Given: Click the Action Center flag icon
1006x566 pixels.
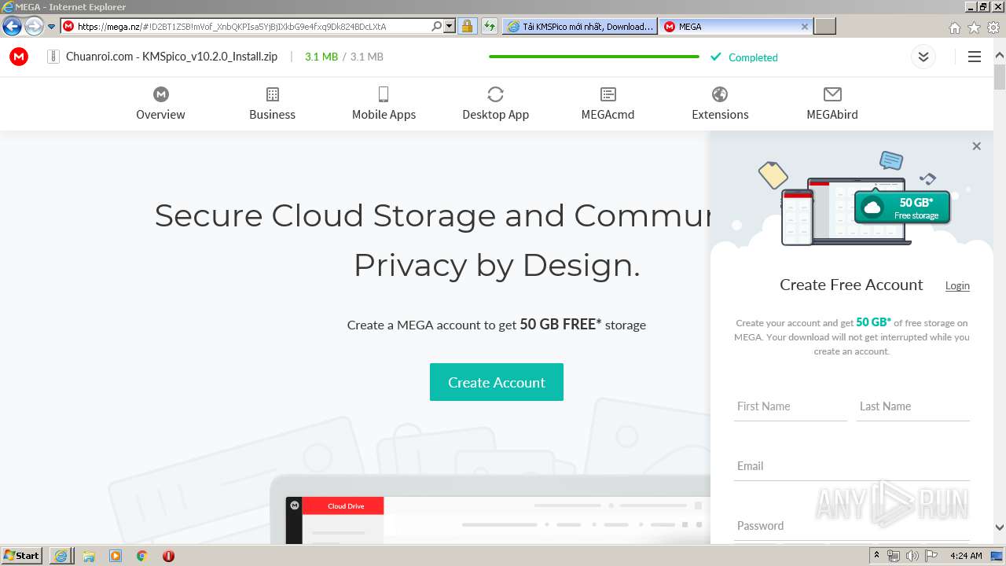Looking at the screenshot, I should 931,556.
